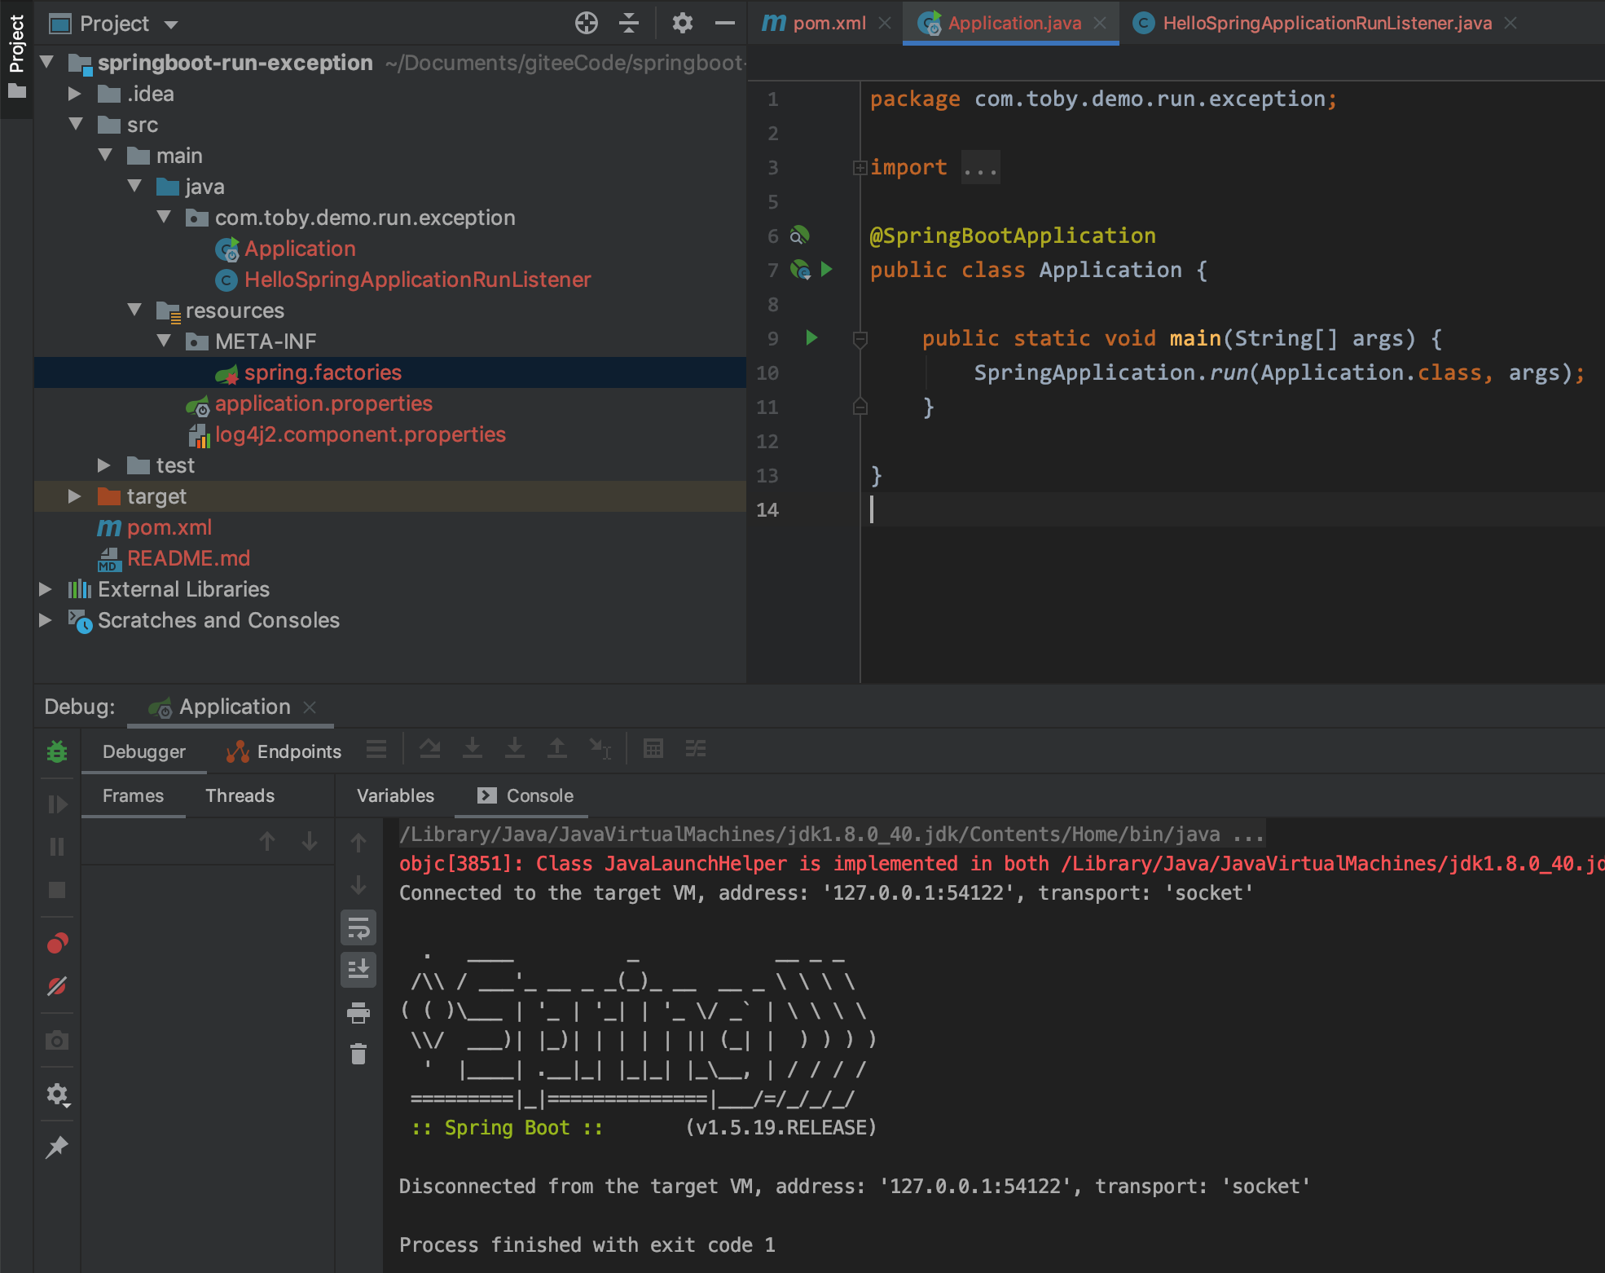Collapse the java folder
Image resolution: width=1605 pixels, height=1273 pixels.
(x=134, y=186)
